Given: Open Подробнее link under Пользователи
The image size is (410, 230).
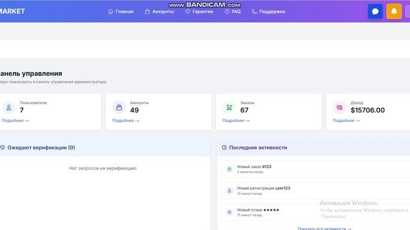Looking at the screenshot, I should (x=15, y=121).
